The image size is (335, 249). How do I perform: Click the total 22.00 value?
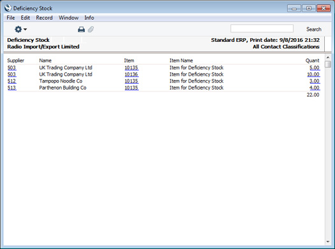coord(313,95)
